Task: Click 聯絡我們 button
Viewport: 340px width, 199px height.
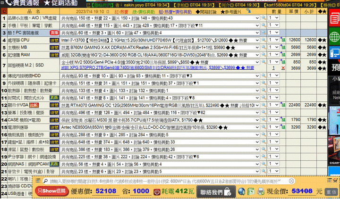Action: click(216, 192)
